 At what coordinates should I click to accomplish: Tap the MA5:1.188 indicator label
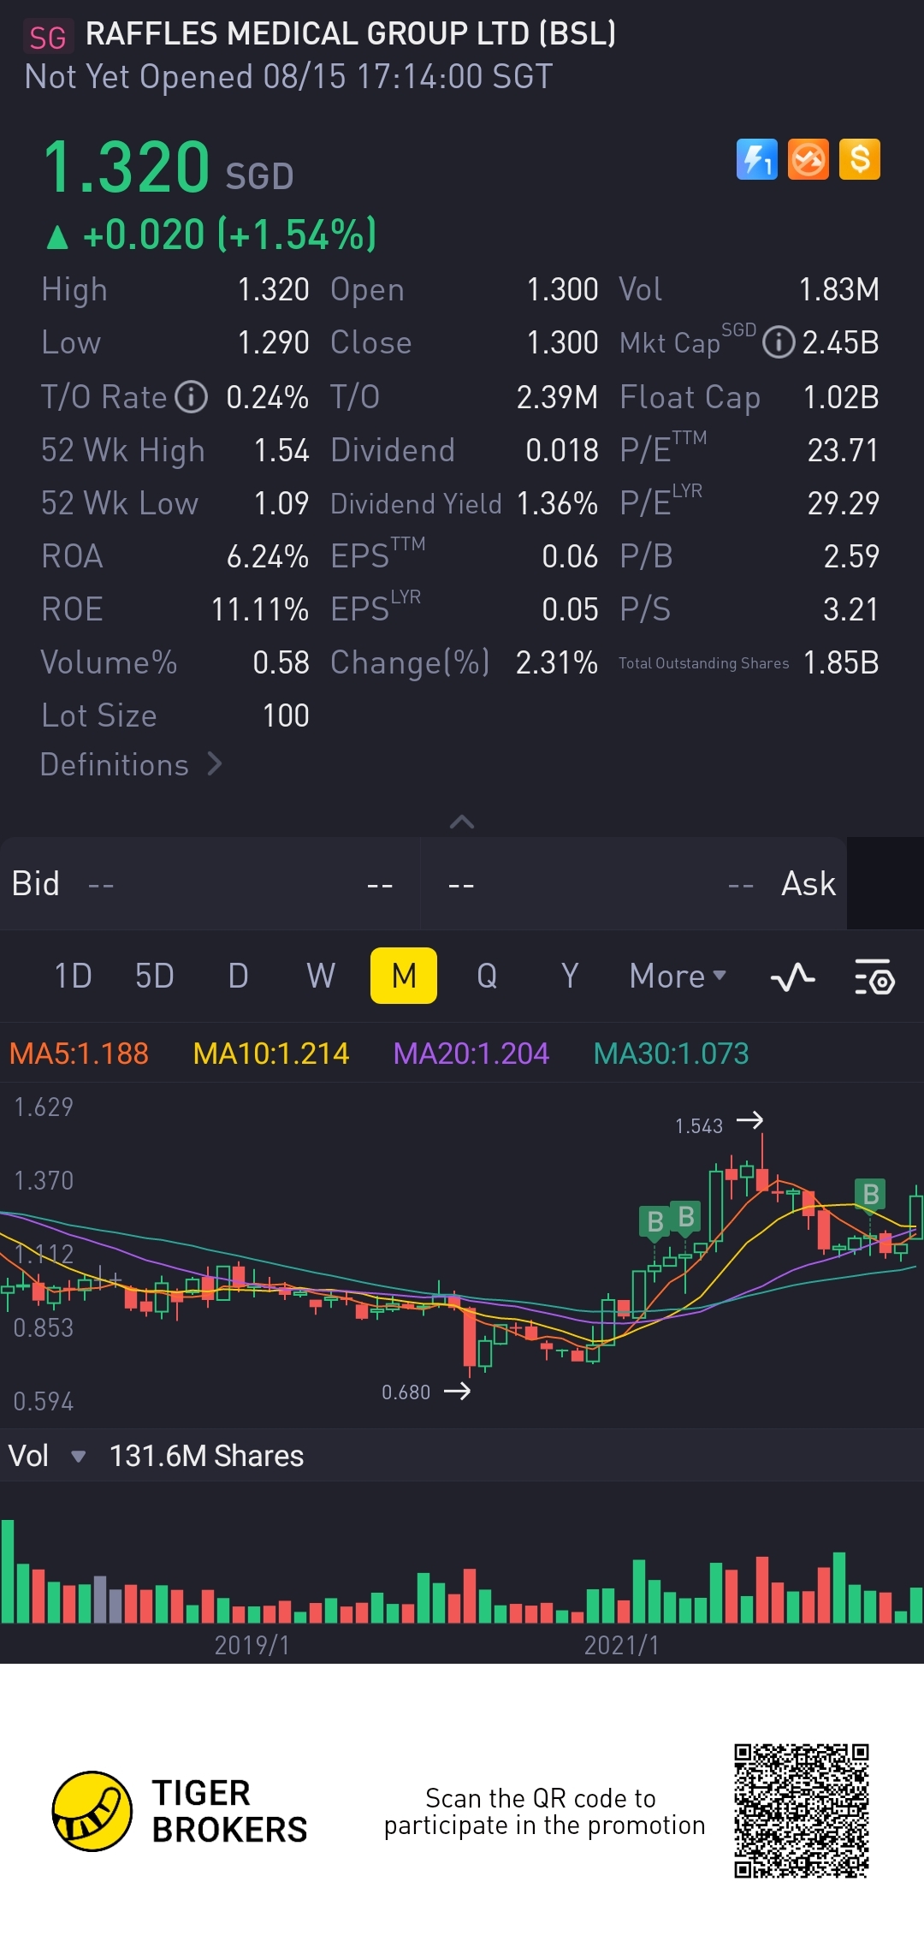pyautogui.click(x=79, y=1054)
